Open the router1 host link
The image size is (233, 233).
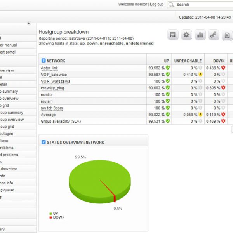[47, 101]
